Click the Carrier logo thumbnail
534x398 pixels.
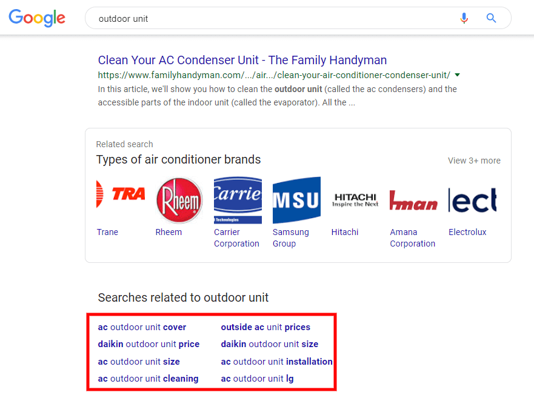(x=238, y=200)
